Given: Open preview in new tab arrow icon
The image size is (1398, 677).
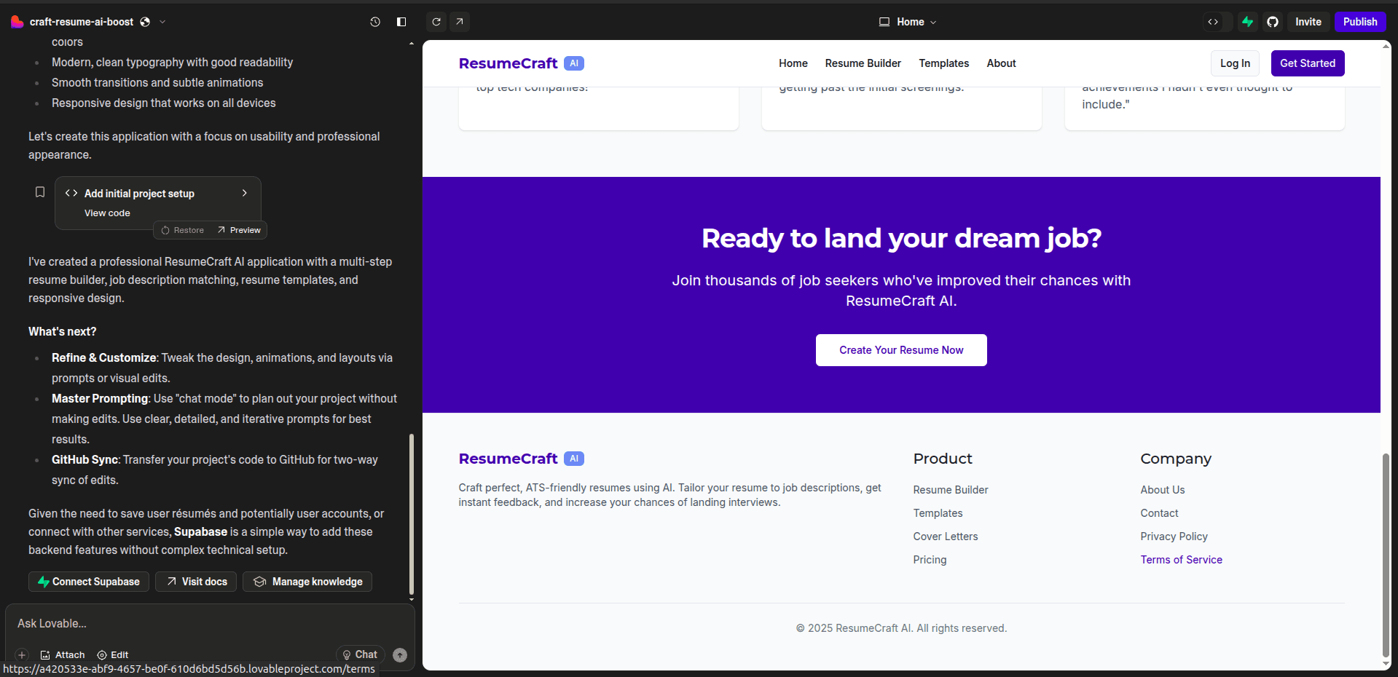Looking at the screenshot, I should point(460,22).
